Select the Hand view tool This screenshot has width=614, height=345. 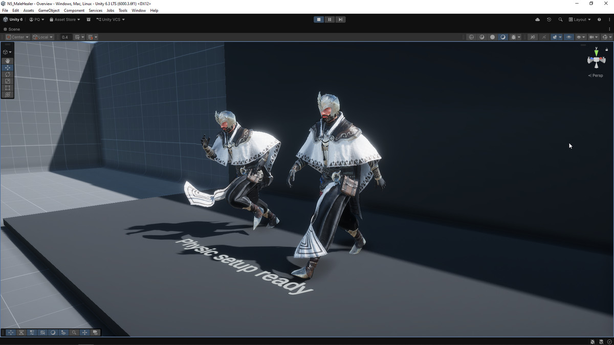coord(8,61)
